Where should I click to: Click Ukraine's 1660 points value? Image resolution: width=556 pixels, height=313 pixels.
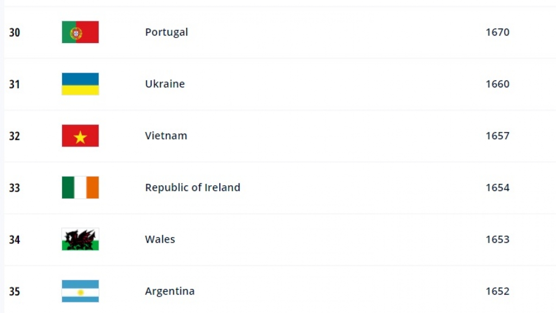click(497, 84)
